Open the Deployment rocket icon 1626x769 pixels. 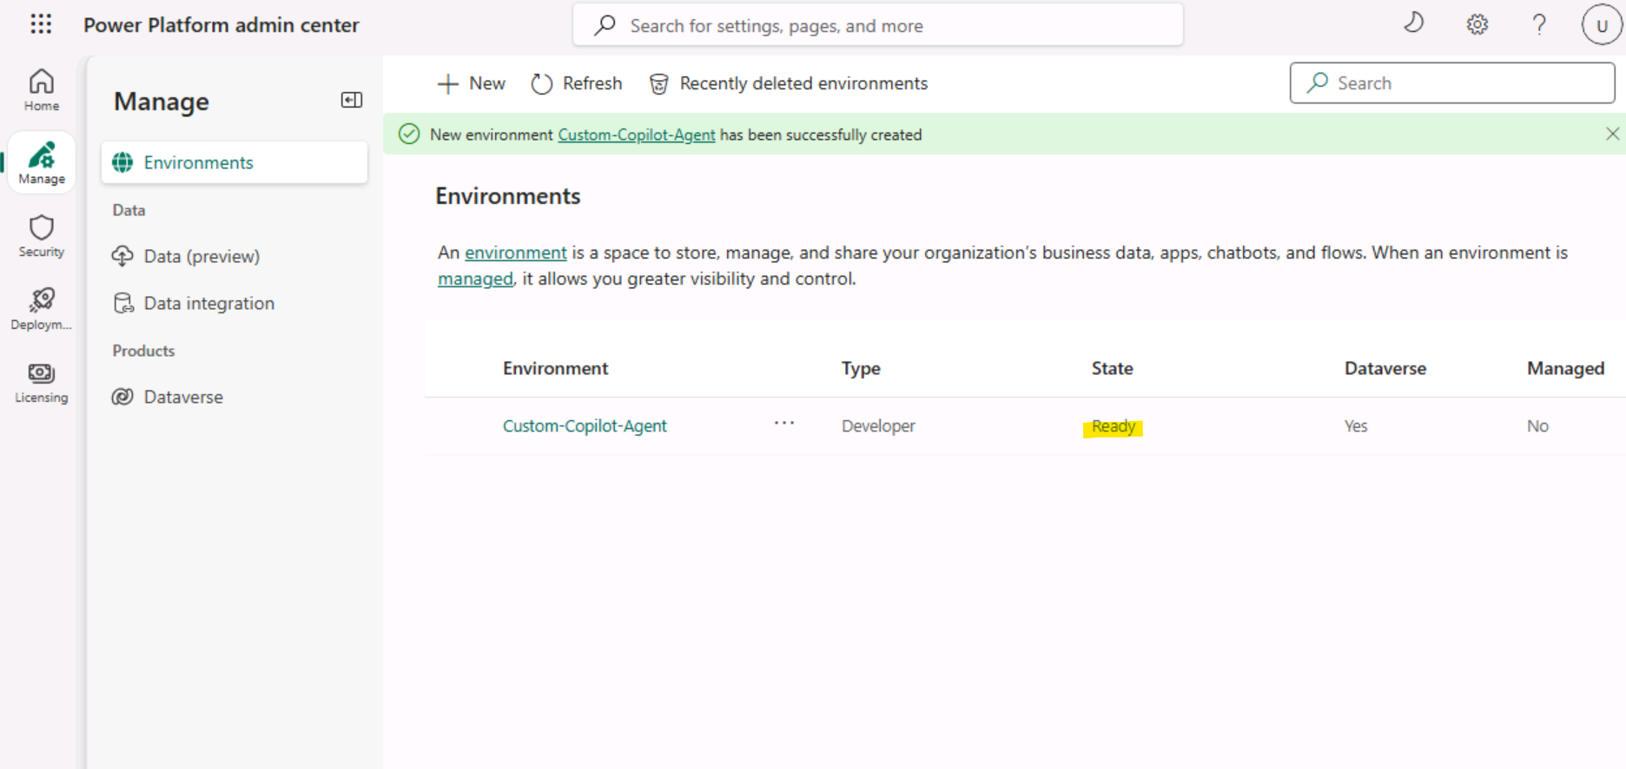point(41,309)
